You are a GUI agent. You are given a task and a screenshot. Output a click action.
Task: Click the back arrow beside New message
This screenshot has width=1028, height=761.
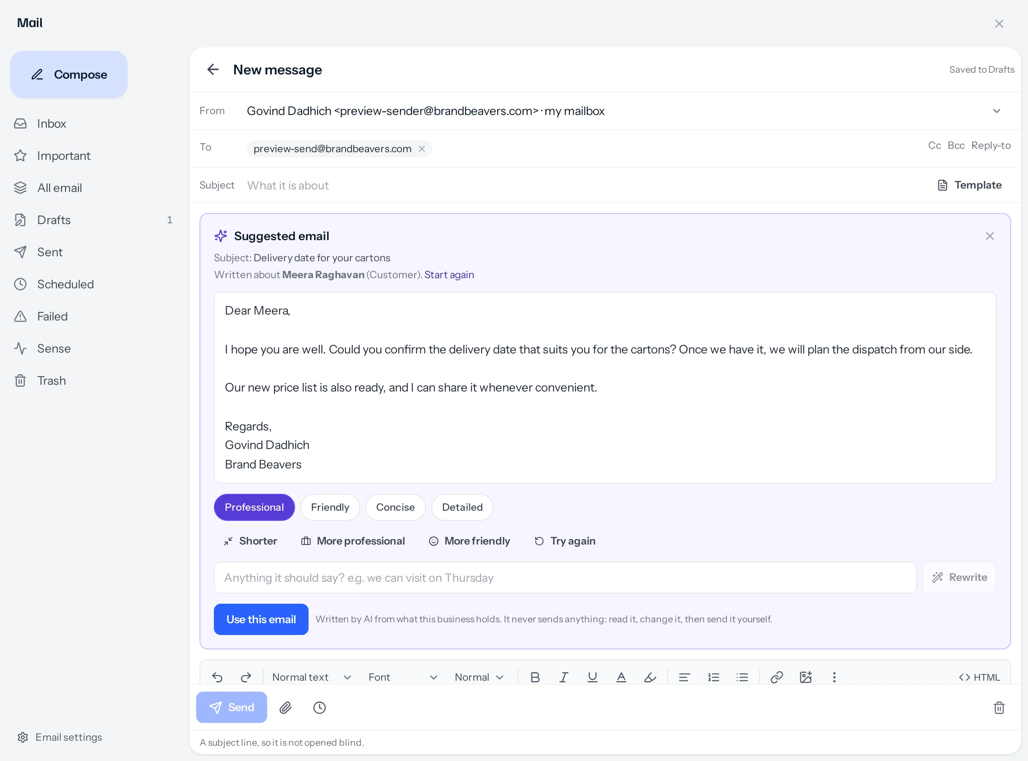click(x=213, y=70)
